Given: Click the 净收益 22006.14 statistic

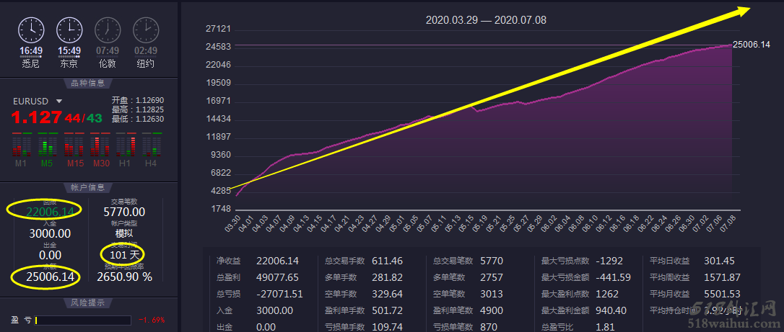Looking at the screenshot, I should (258, 261).
